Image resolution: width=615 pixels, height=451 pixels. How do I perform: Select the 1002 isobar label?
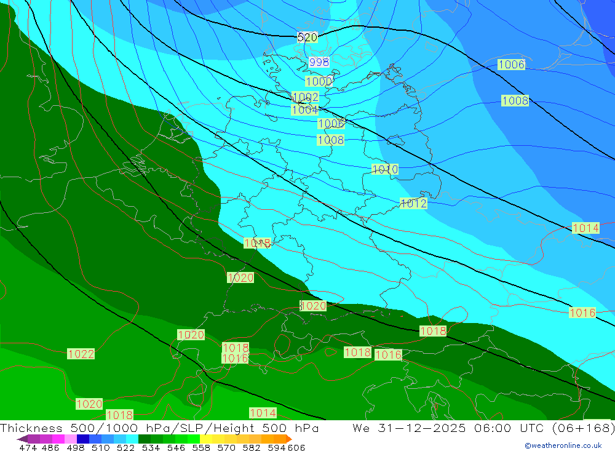click(306, 97)
